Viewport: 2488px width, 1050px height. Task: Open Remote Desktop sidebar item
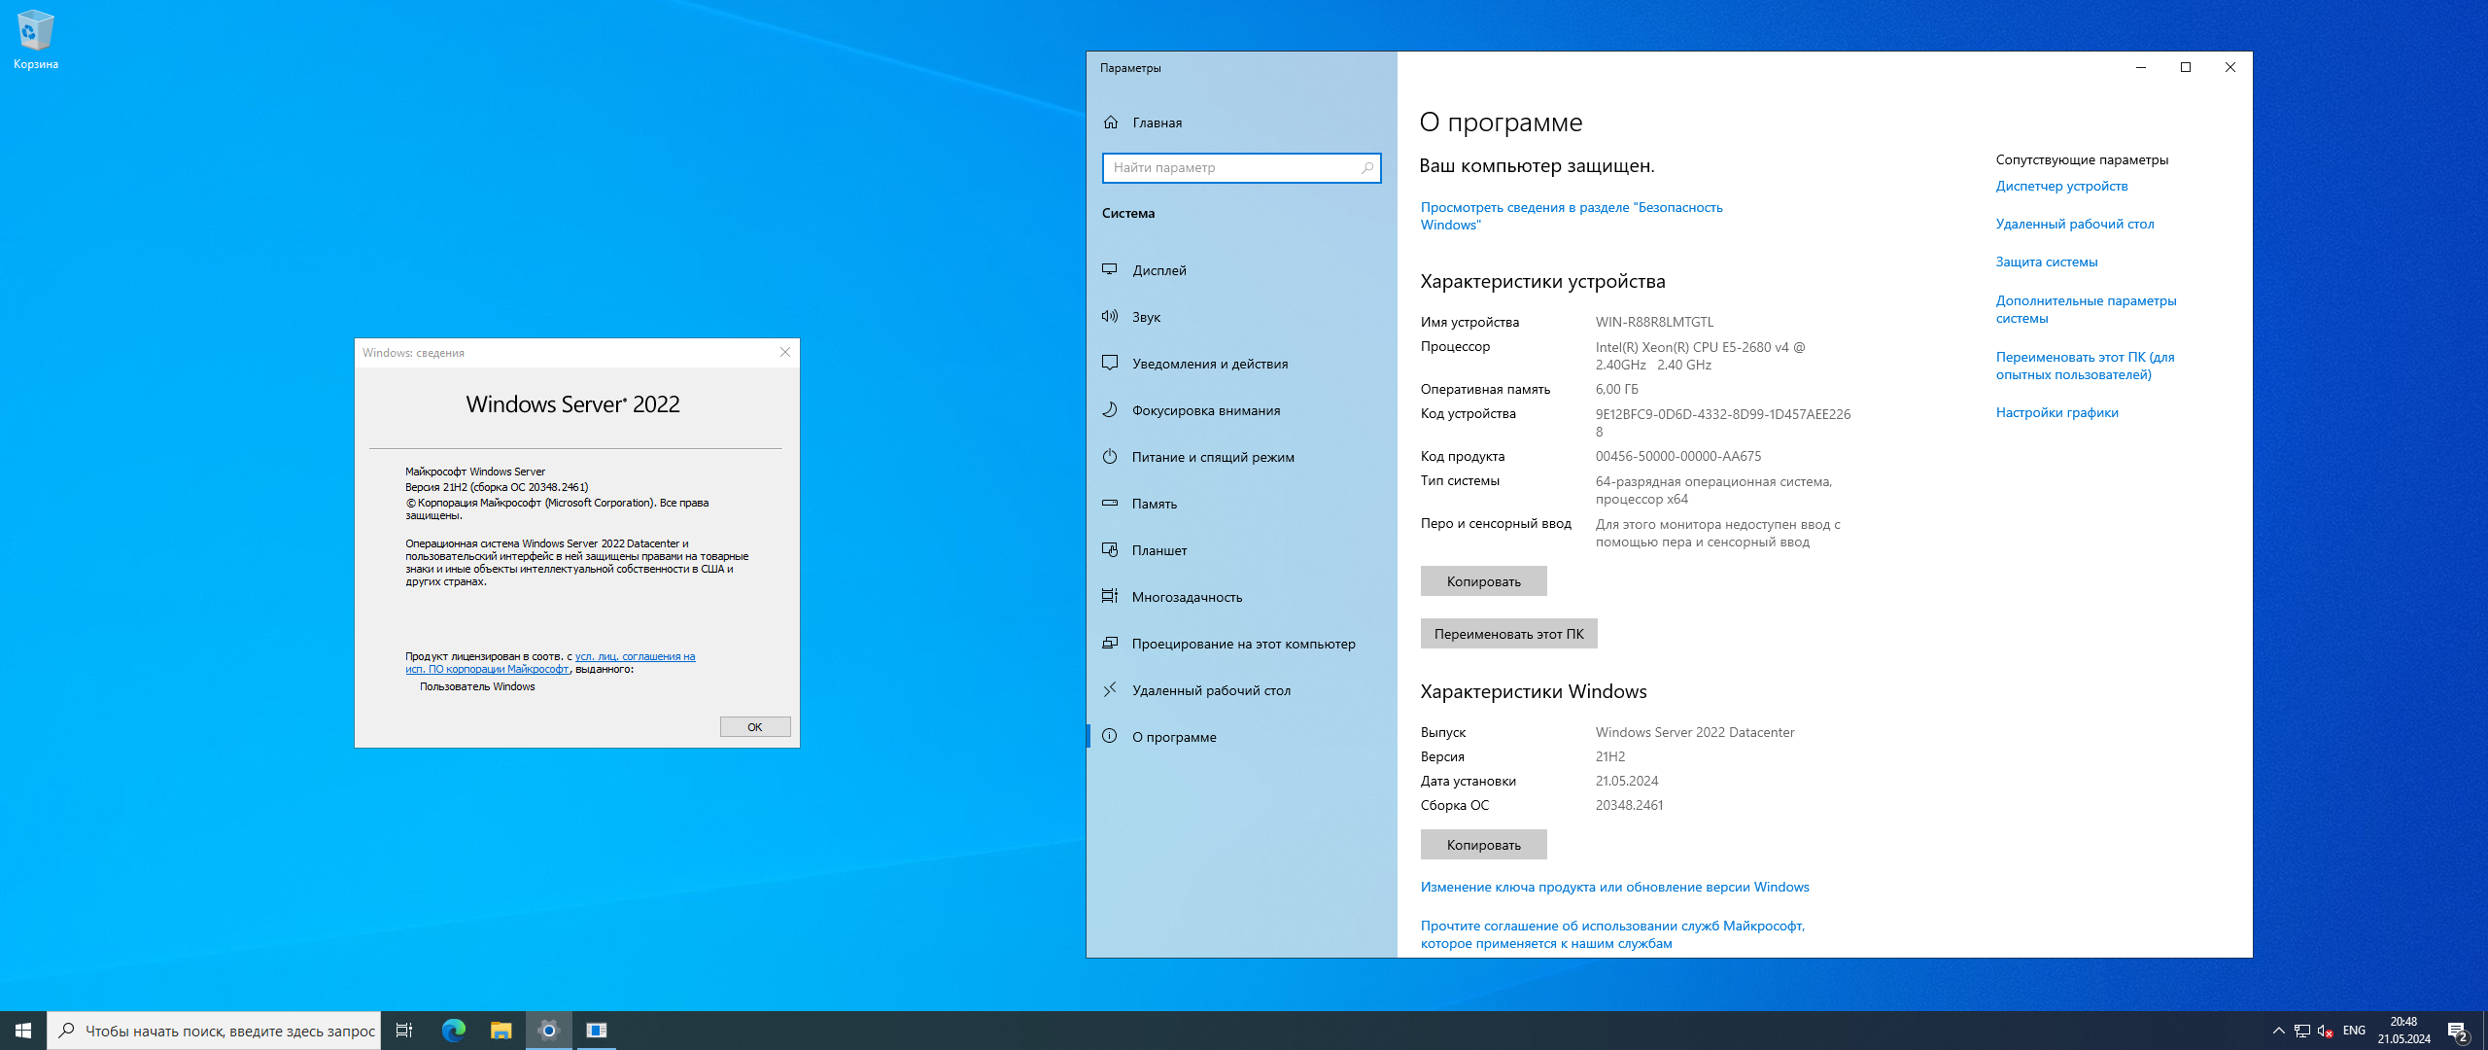point(1210,690)
